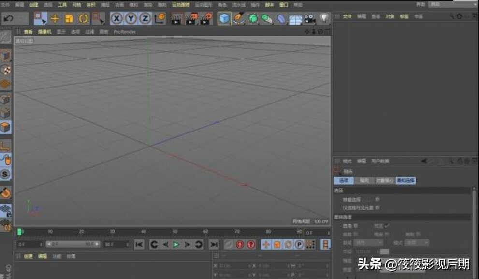Image resolution: width=479 pixels, height=279 pixels.
Task: Switch to the 柔和选择 attribute tab
Action: [406, 181]
